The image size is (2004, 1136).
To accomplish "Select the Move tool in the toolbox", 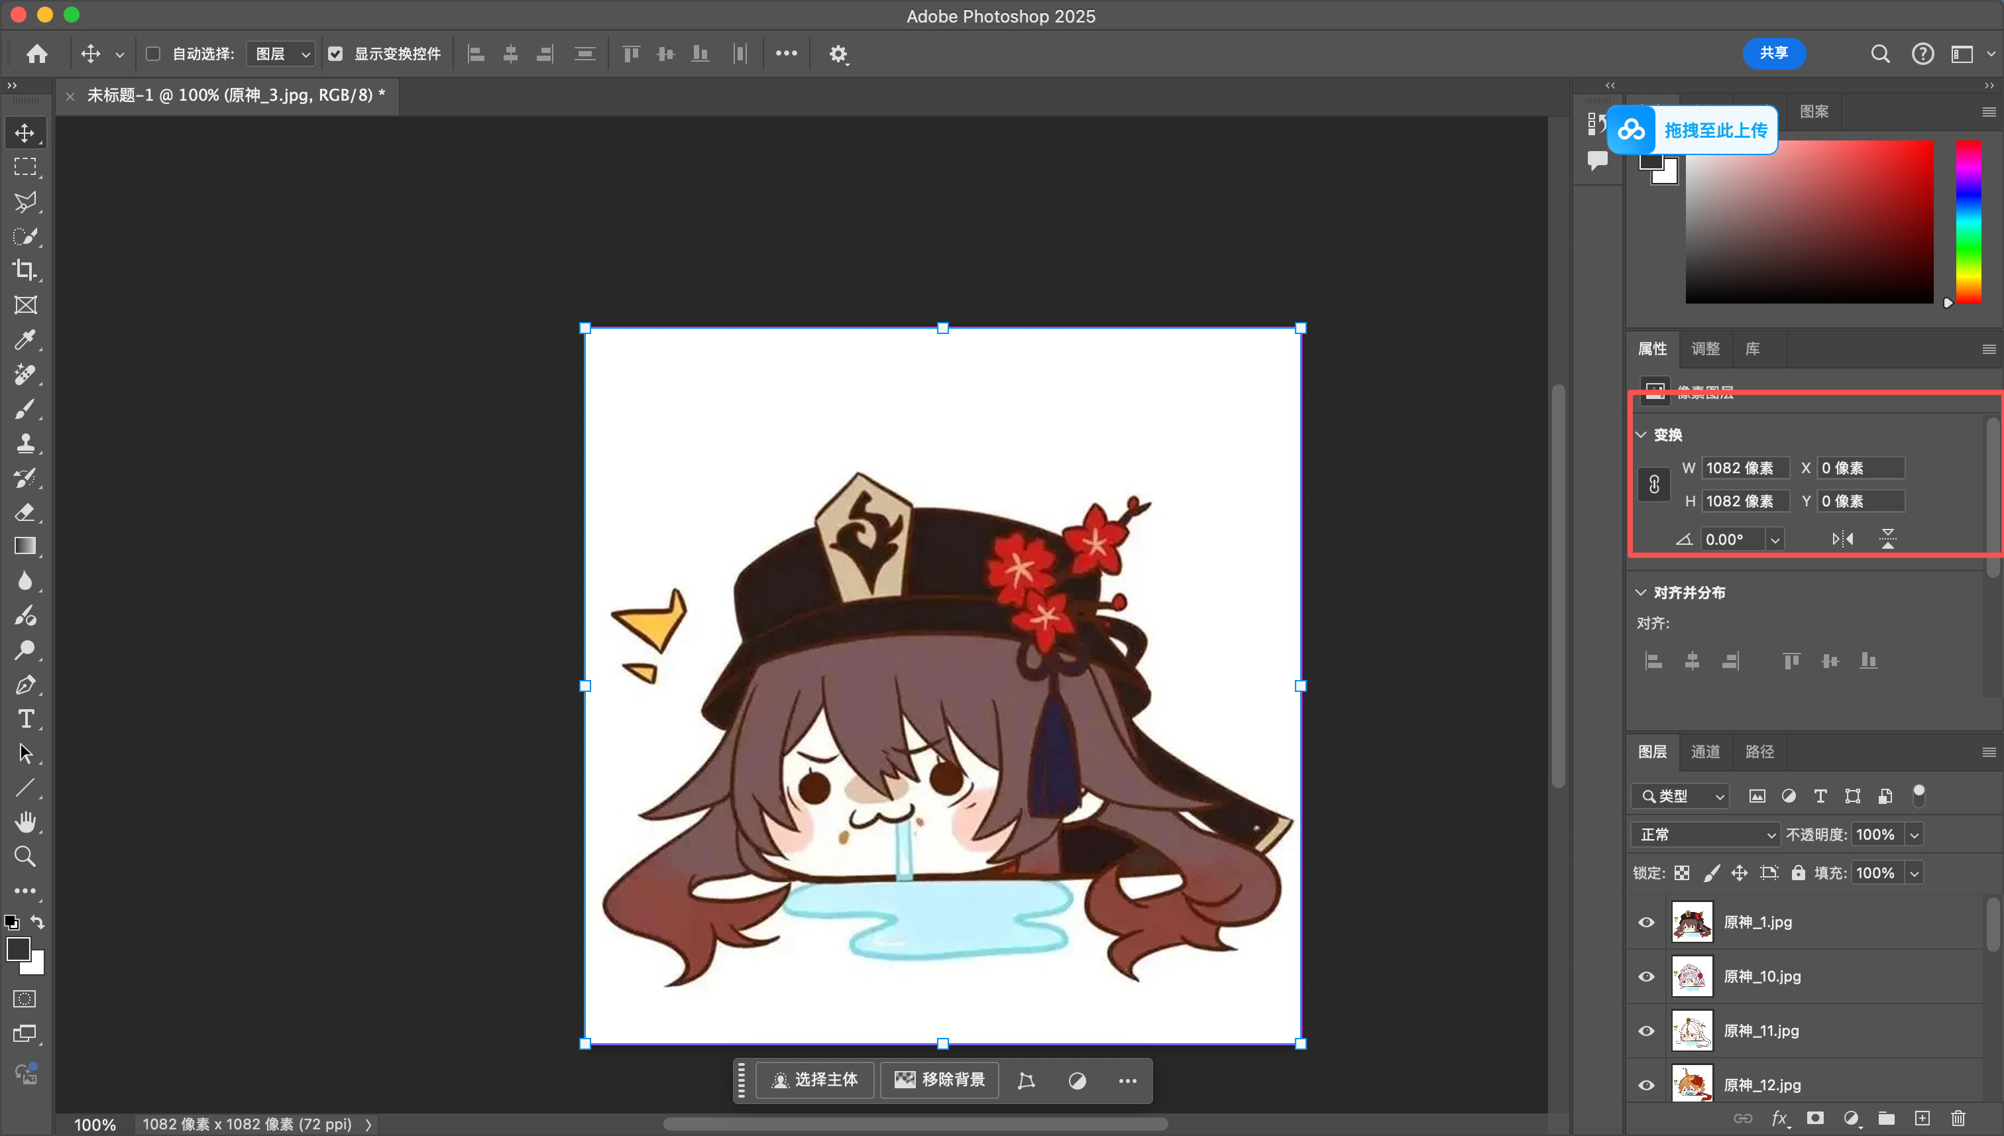I will coord(25,133).
